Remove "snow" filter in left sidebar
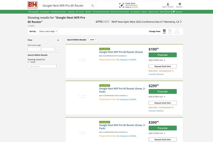213x142 pixels. tap(28, 62)
